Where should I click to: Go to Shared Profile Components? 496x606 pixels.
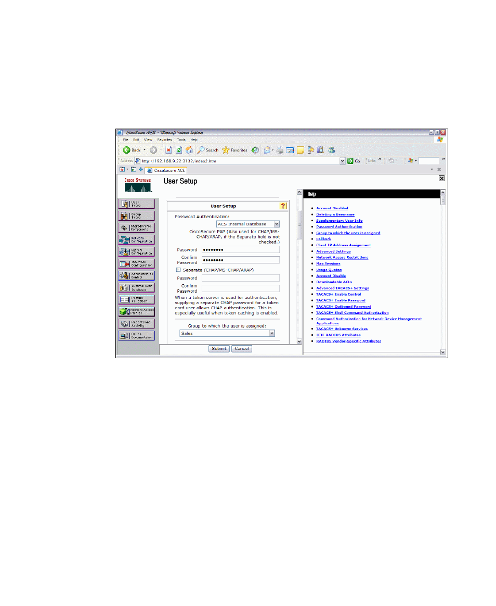click(x=136, y=228)
